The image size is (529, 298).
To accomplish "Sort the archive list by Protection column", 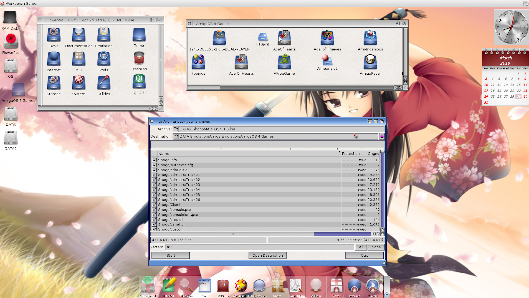I will point(354,154).
